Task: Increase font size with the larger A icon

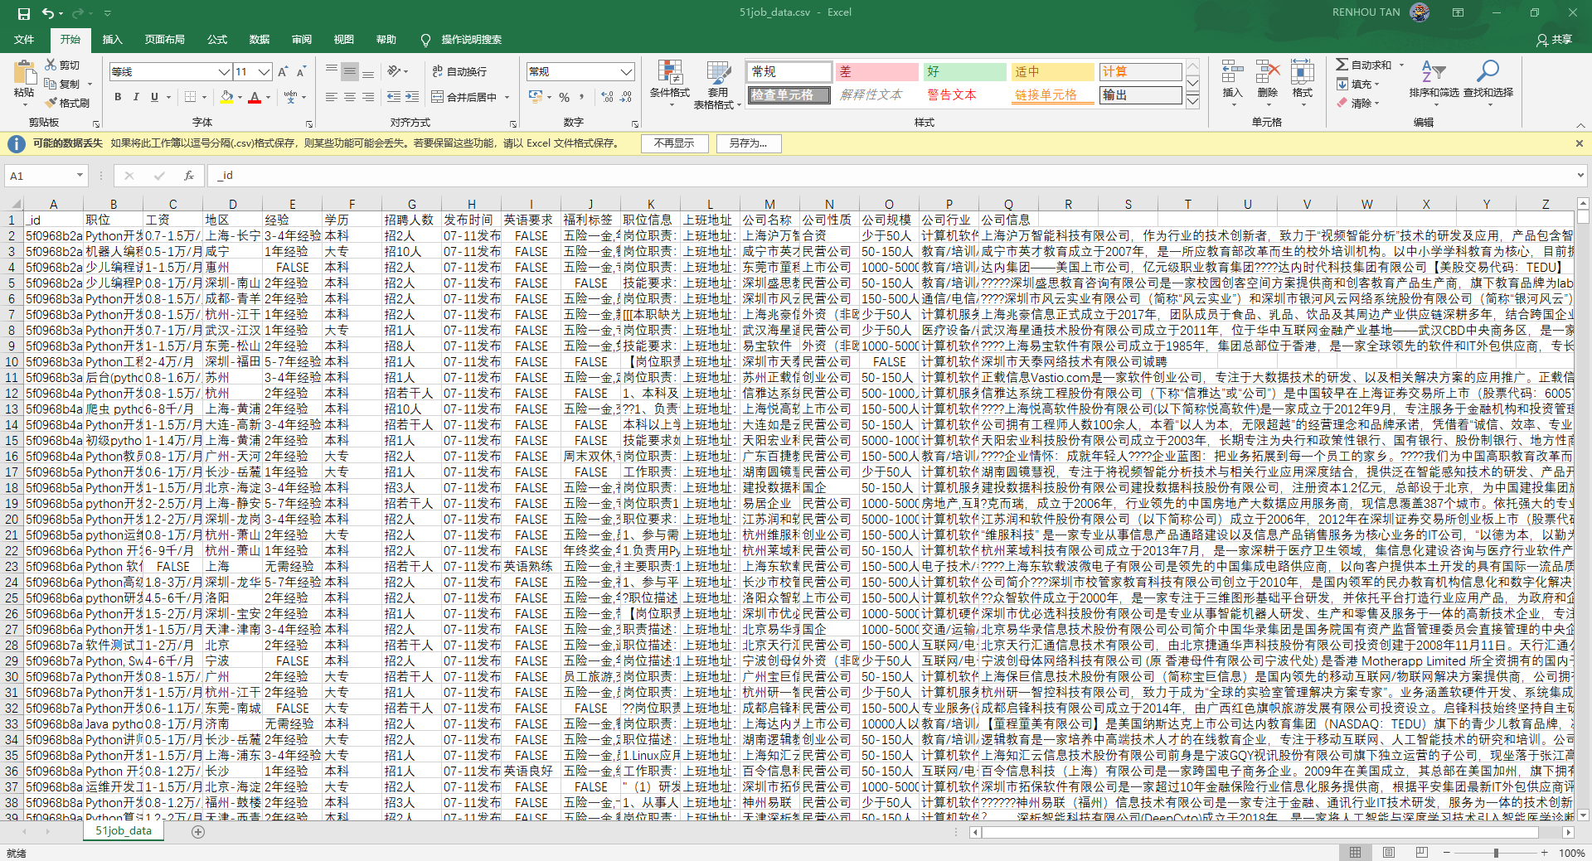Action: 283,72
